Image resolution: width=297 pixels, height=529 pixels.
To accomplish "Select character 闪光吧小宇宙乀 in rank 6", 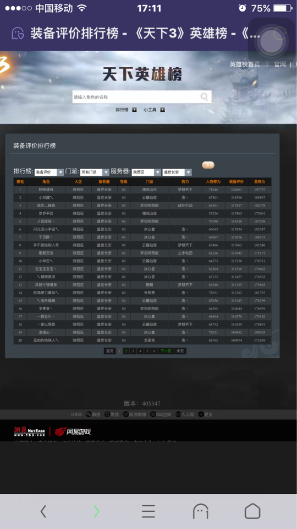I will pyautogui.click(x=46, y=229).
